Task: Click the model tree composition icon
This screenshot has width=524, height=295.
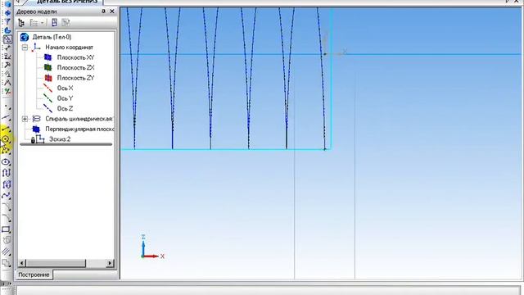Action: (x=34, y=23)
